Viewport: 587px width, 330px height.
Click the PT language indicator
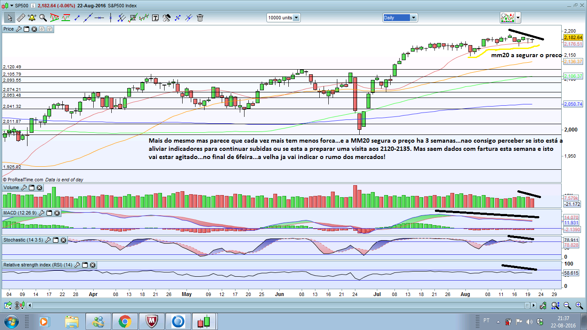coord(486,321)
